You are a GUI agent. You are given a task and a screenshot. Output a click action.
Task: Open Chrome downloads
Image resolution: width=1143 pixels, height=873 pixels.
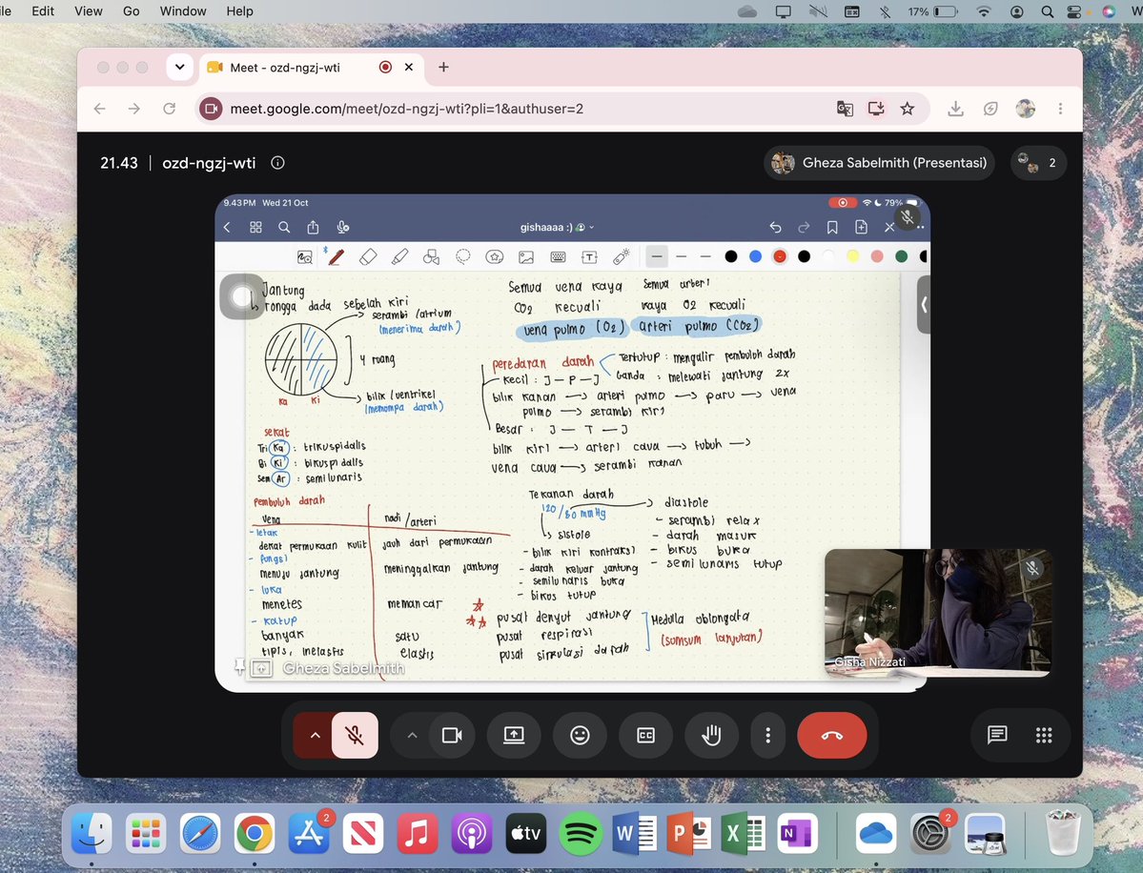pyautogui.click(x=955, y=109)
